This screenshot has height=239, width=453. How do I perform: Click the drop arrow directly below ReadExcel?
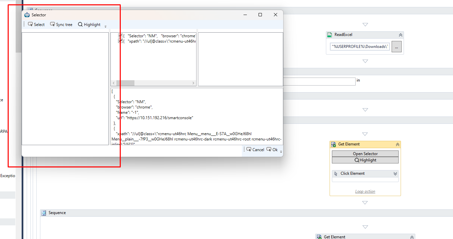pos(365,61)
